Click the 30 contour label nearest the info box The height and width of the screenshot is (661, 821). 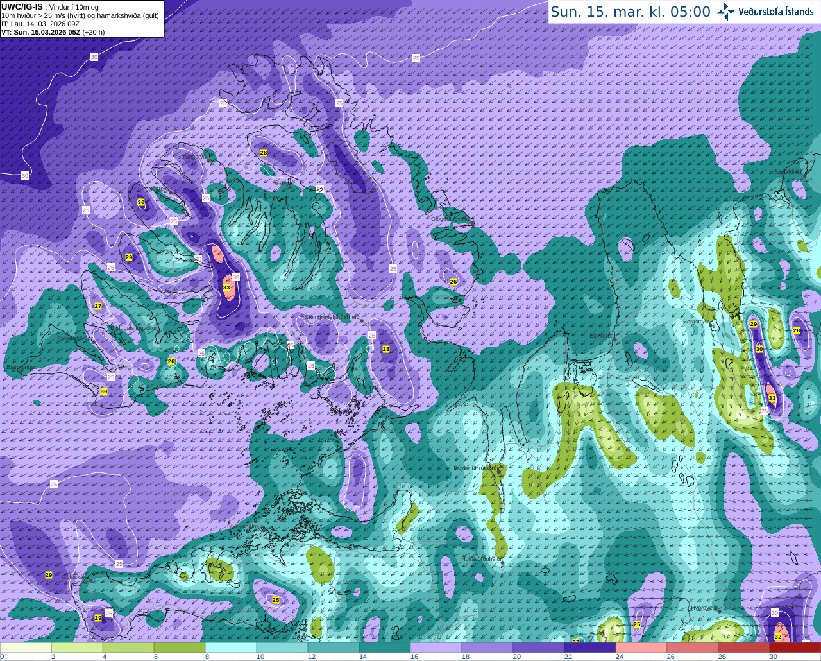pos(94,57)
